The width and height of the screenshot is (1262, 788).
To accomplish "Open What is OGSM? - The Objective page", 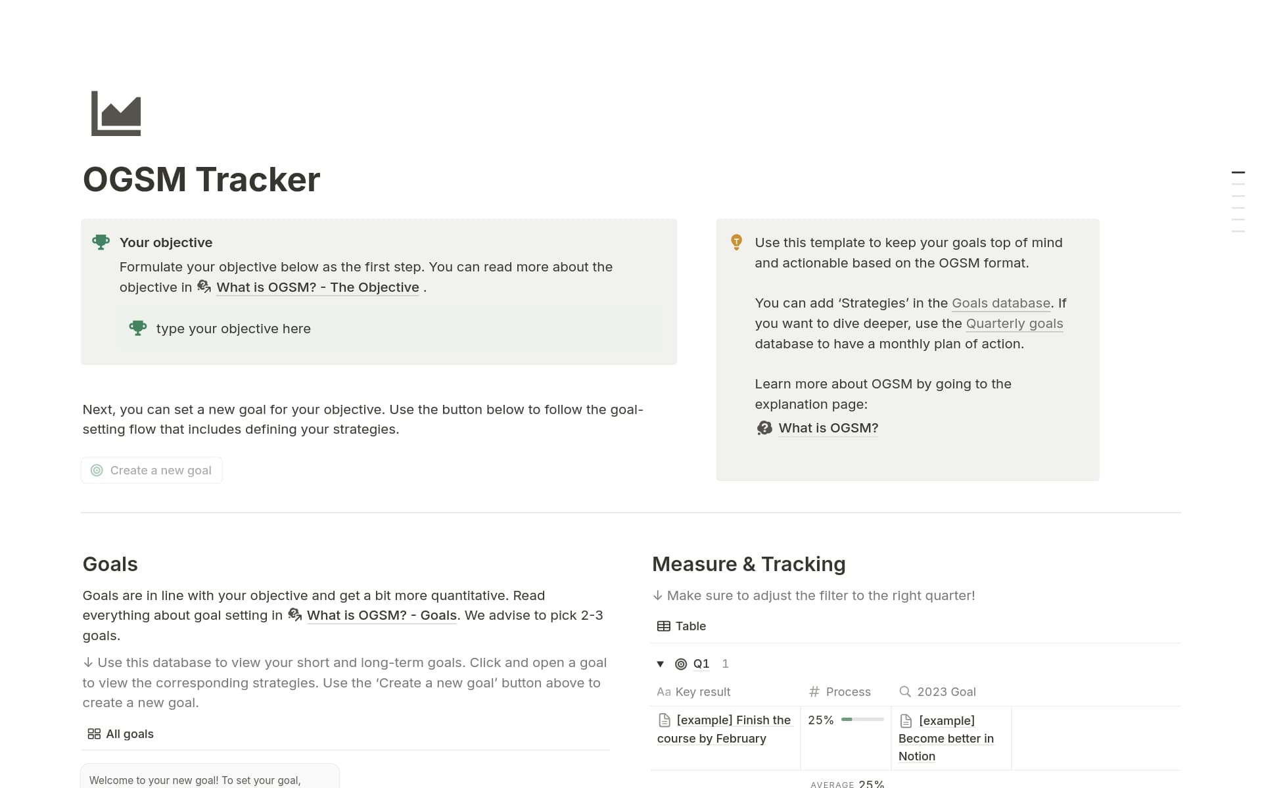I will click(x=317, y=287).
